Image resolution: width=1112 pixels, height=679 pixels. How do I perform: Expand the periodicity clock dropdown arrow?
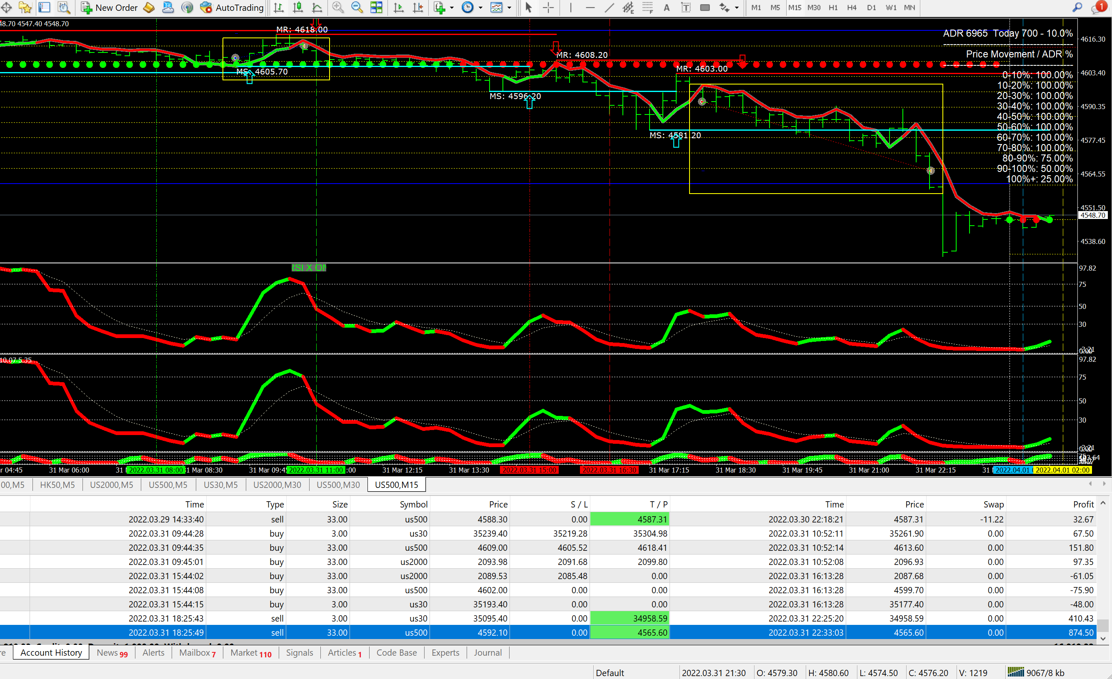pos(480,7)
